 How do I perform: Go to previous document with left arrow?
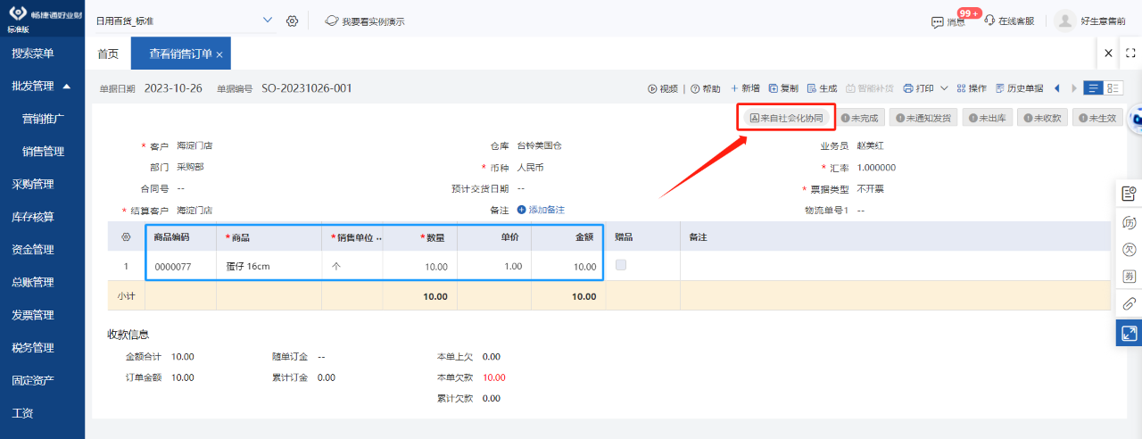click(x=1057, y=88)
